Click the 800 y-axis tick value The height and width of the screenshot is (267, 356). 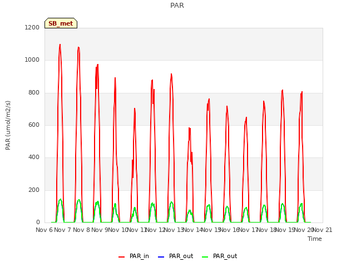point(34,93)
